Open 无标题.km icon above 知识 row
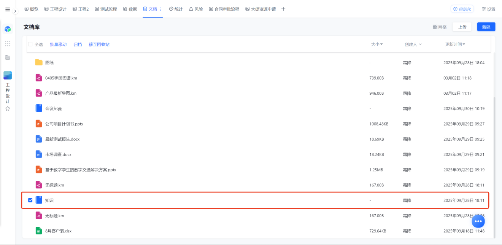 38,185
